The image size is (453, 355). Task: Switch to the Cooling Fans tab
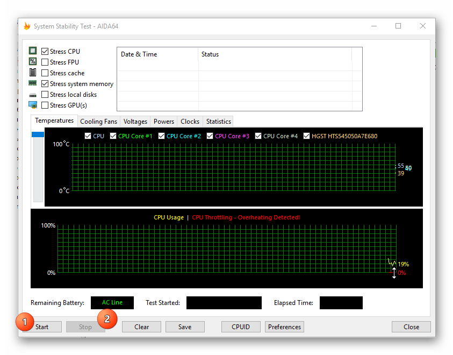98,122
